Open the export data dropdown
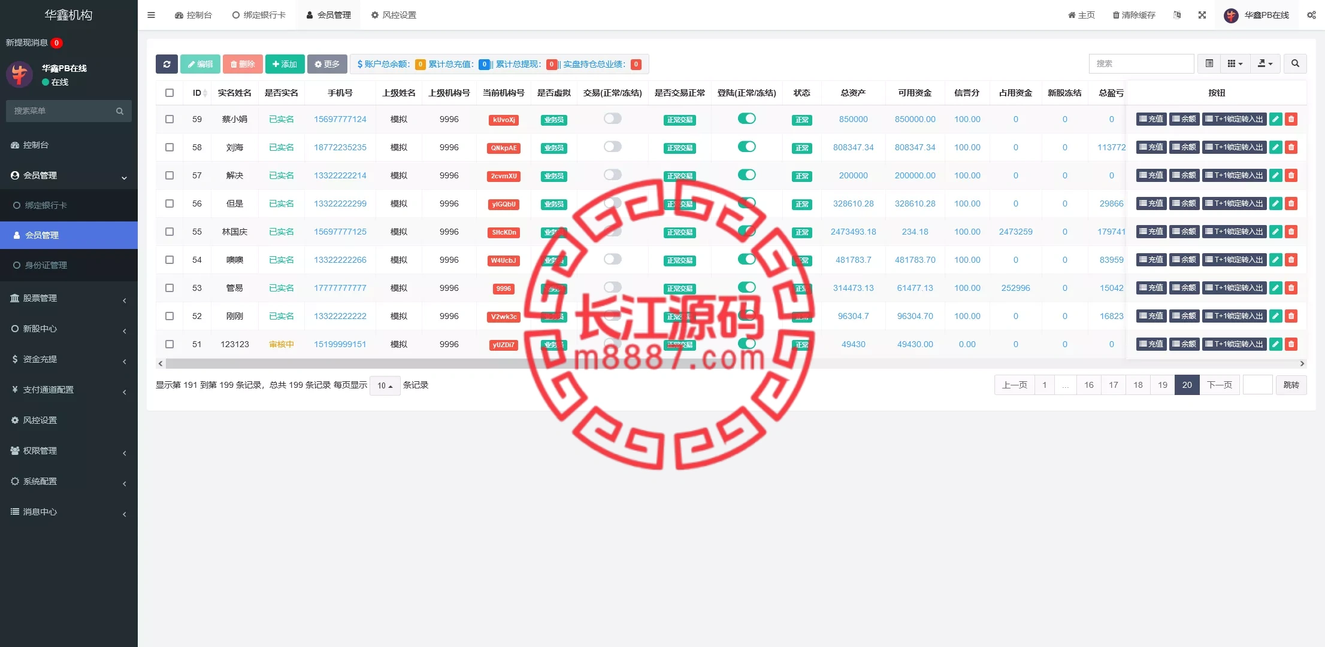The height and width of the screenshot is (647, 1325). [x=1265, y=63]
